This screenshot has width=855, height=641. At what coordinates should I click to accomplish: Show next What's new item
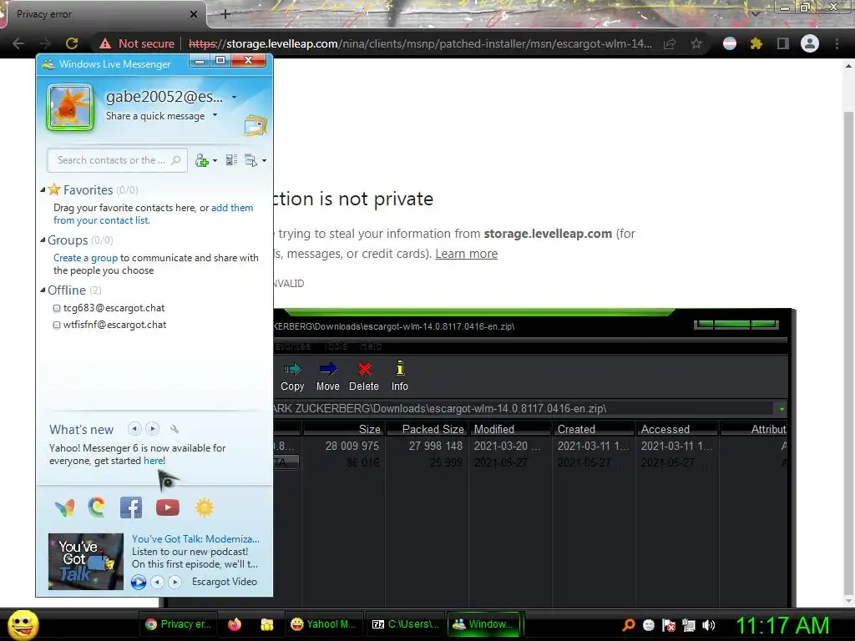[153, 429]
